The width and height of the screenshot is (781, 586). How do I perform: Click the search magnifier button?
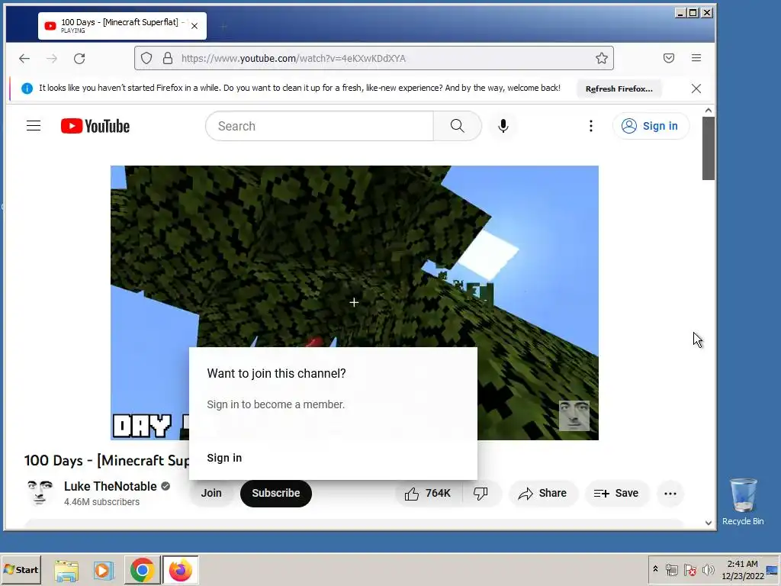[458, 126]
